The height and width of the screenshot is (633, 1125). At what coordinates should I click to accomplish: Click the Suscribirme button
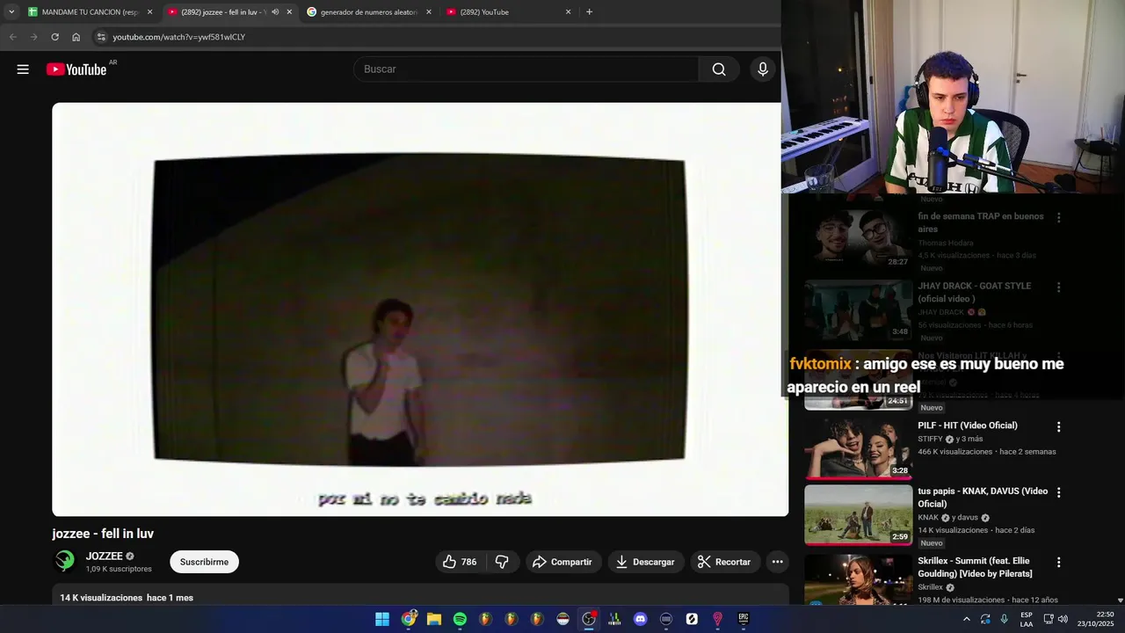coord(204,562)
